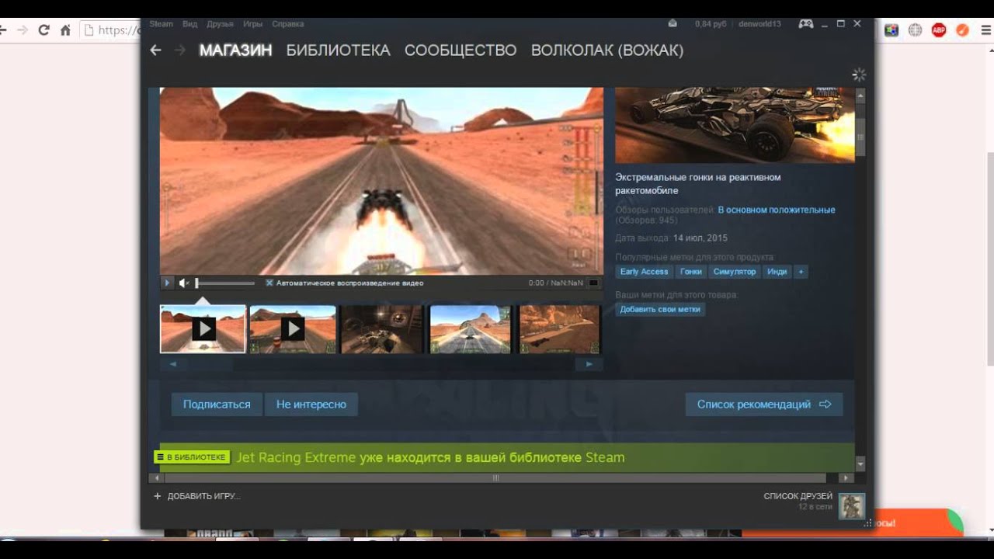This screenshot has width=994, height=559.
Task: Open reviews link В основном положительные
Action: (777, 210)
